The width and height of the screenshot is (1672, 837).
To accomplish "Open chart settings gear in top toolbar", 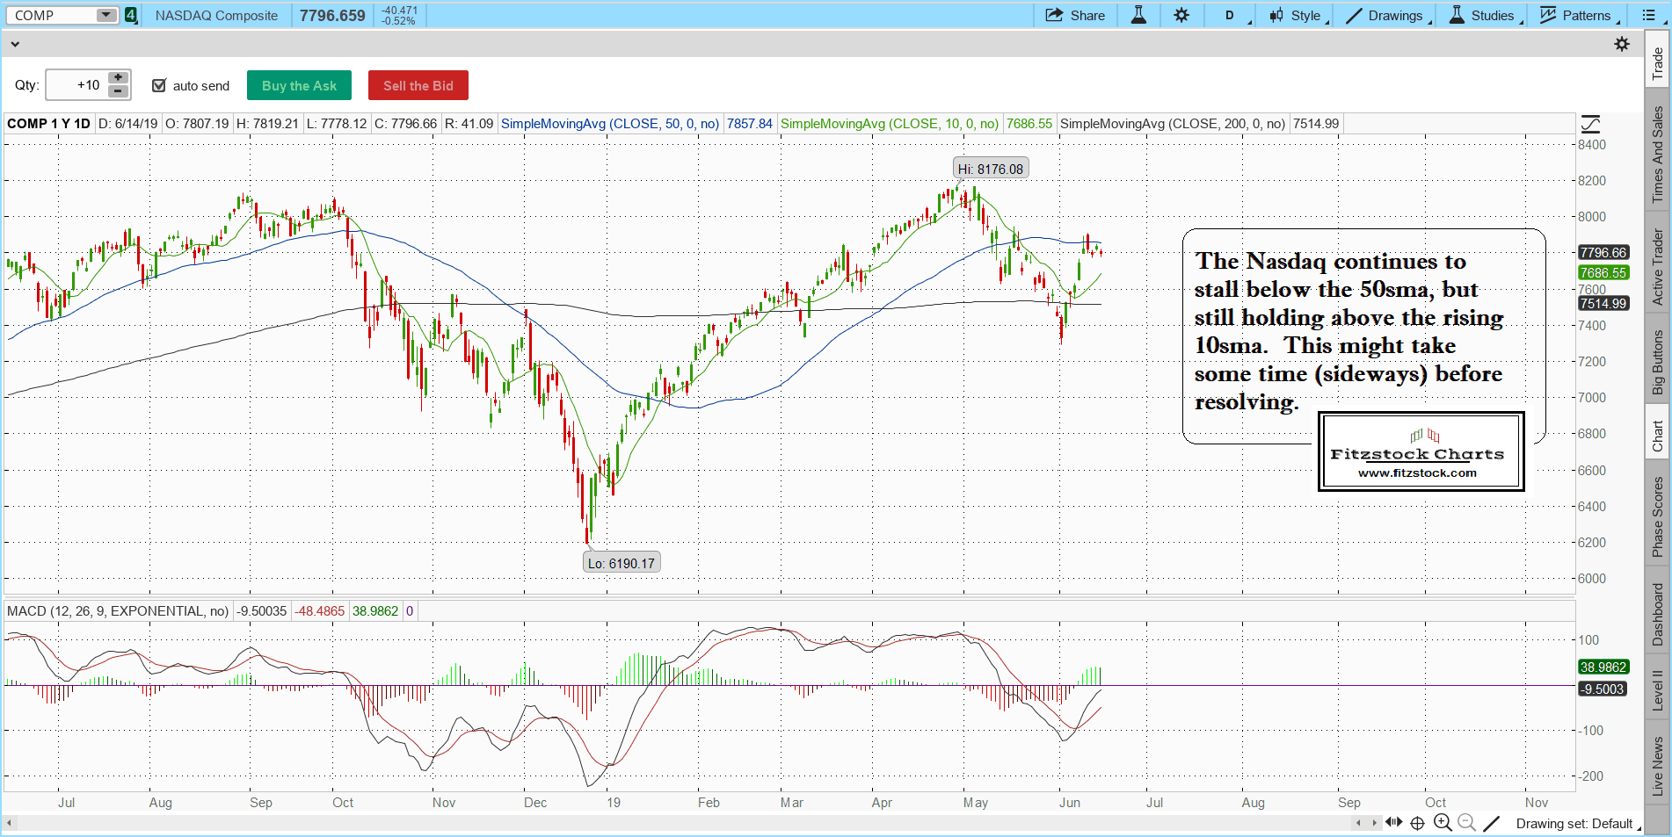I will 1181,15.
